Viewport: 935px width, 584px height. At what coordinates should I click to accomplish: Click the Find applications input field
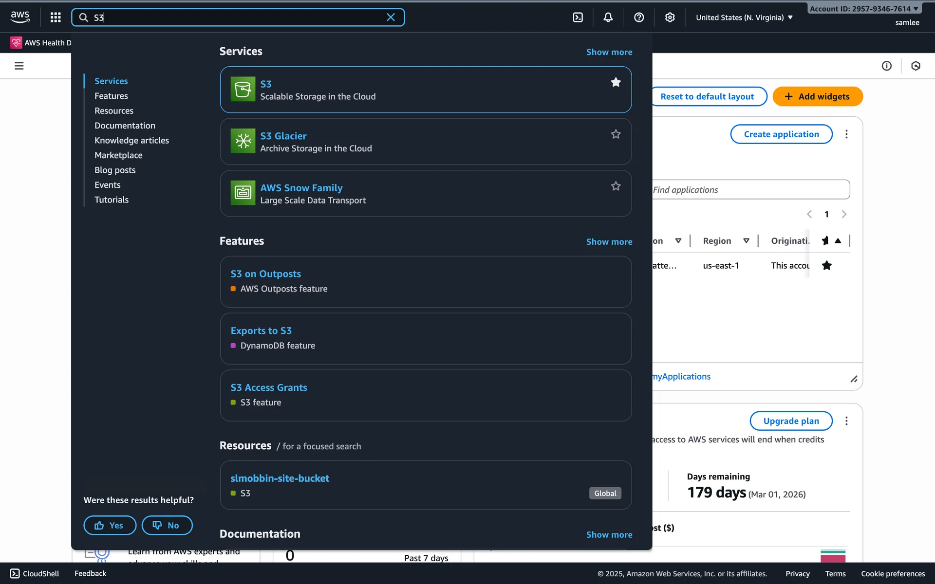pos(750,190)
